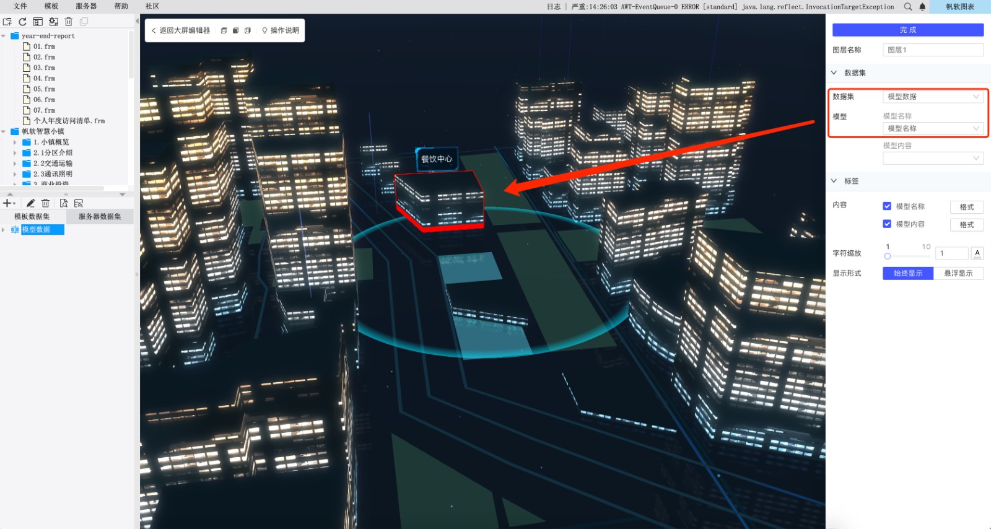The image size is (991, 529).
Task: Open the search magnifier in top bar
Action: point(907,7)
